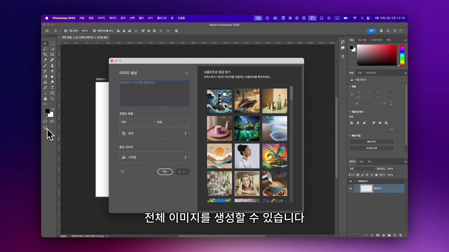Select the 아트 content type
The height and width of the screenshot is (252, 449).
click(x=136, y=122)
